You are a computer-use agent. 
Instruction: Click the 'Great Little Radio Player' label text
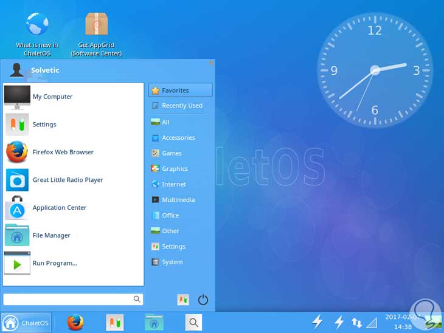68,180
